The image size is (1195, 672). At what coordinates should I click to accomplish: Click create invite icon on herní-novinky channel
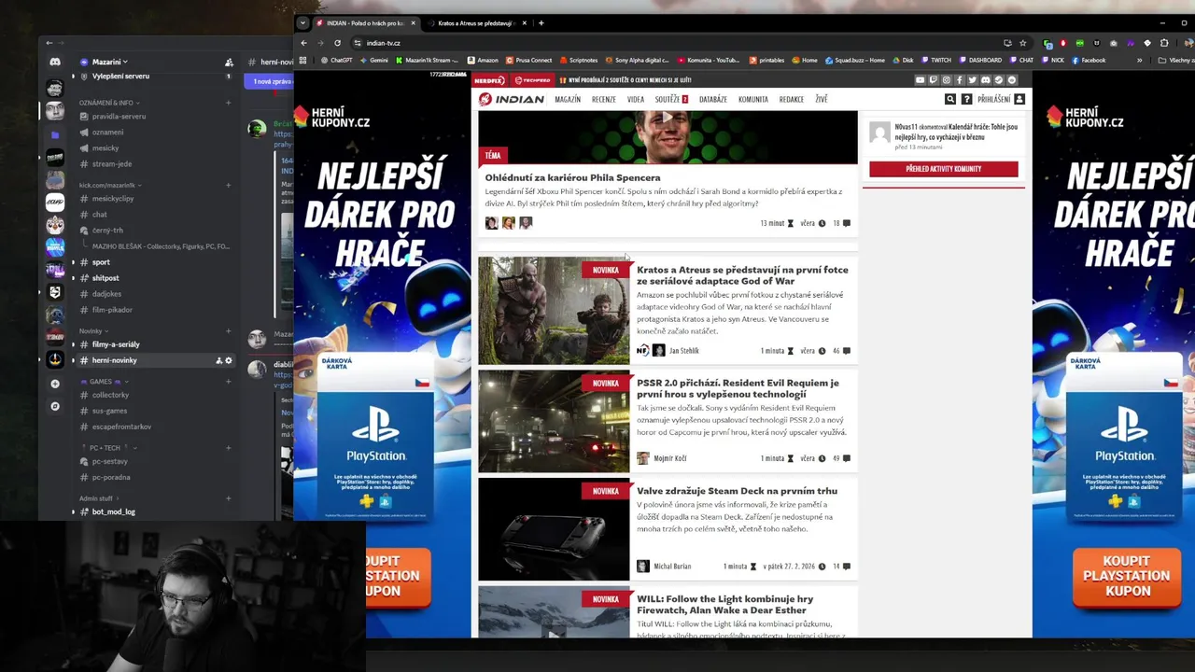point(219,360)
